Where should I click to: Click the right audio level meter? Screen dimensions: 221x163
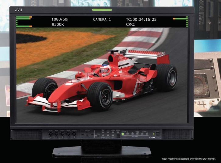pyautogui.click(x=181, y=22)
